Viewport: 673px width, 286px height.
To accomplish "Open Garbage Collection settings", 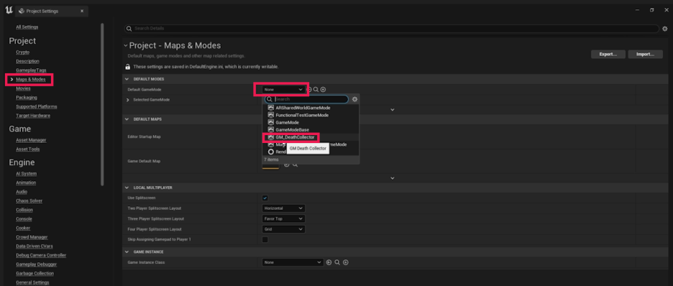I will point(35,273).
